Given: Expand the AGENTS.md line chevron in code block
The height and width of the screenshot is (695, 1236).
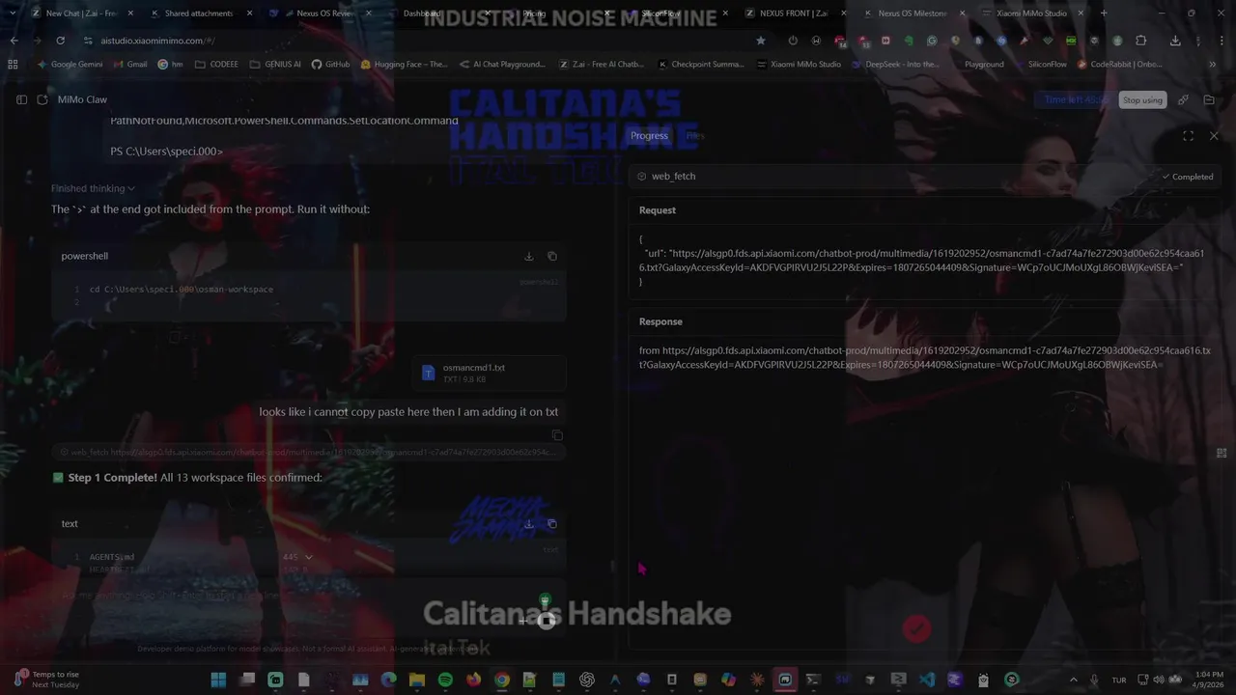Looking at the screenshot, I should (x=308, y=557).
